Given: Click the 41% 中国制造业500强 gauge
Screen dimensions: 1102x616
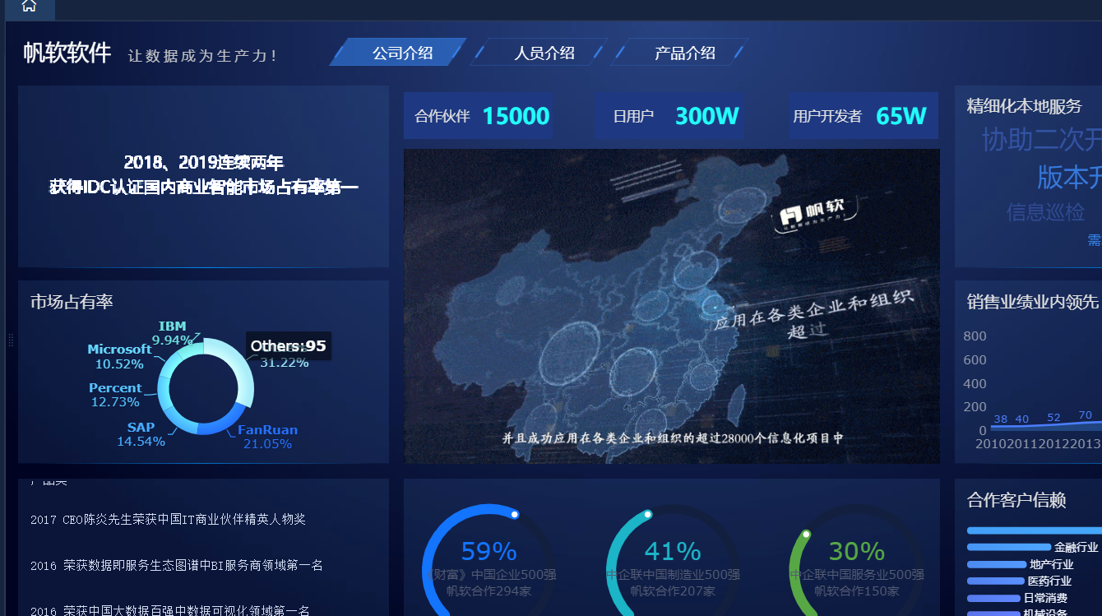Looking at the screenshot, I should click(x=673, y=560).
